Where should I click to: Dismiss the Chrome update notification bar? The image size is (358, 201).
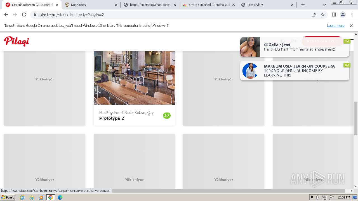pyautogui.click(x=351, y=26)
